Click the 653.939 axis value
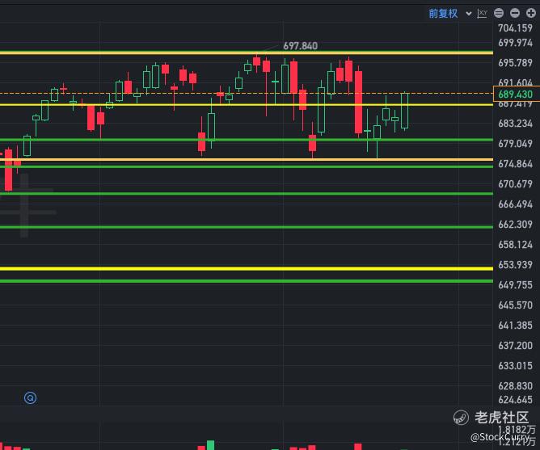The image size is (540, 450). pyautogui.click(x=515, y=265)
